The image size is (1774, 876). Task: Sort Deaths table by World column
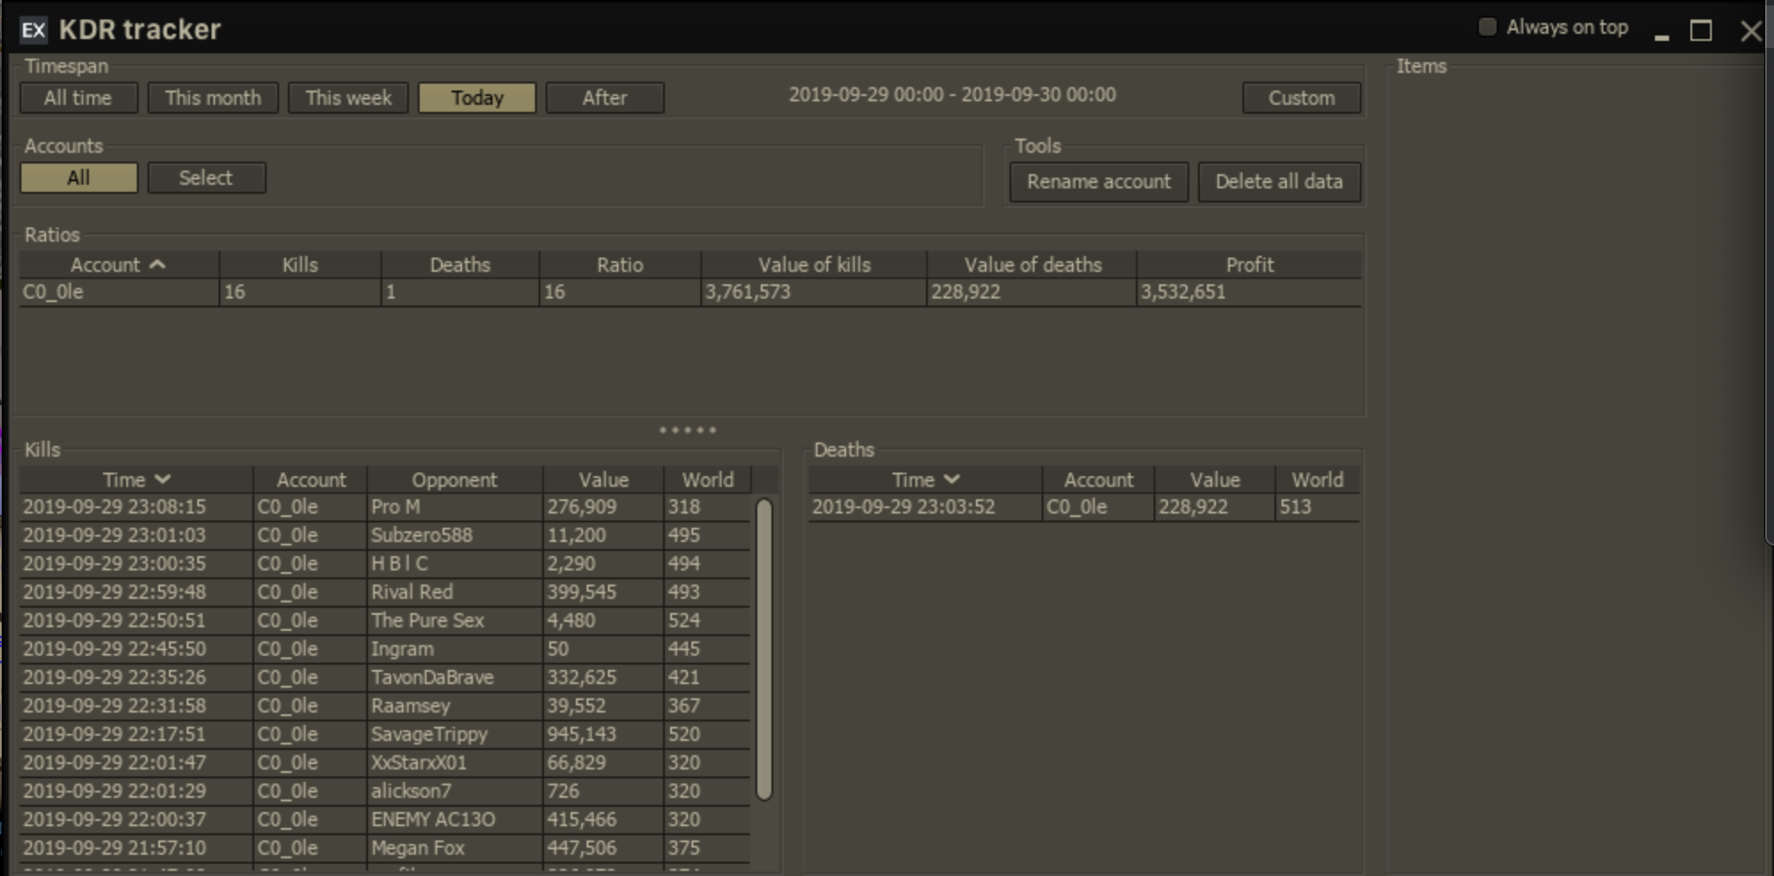pyautogui.click(x=1317, y=480)
